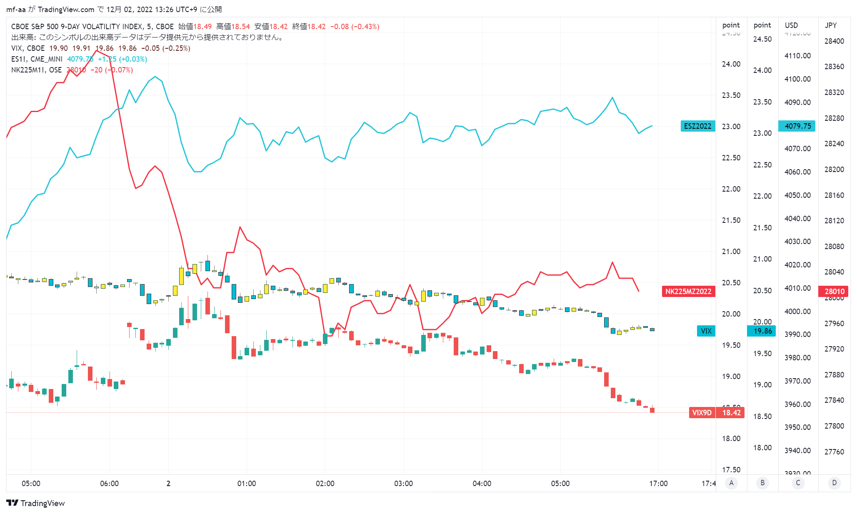Click the 18.42 VIX9D price tag
Image resolution: width=857 pixels, height=514 pixels.
tap(731, 412)
